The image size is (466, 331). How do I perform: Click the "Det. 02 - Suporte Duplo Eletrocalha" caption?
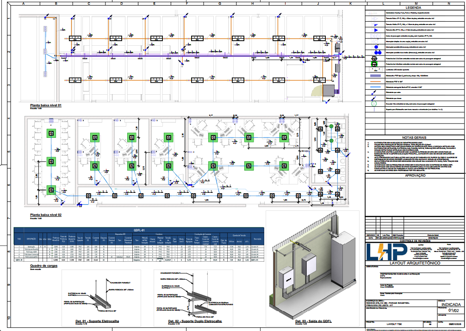[x=195, y=321]
